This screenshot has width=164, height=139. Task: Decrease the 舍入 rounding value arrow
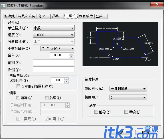point(71,57)
